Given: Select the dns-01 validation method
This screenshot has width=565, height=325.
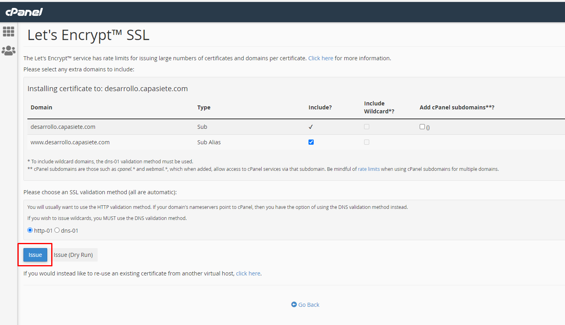Looking at the screenshot, I should tap(57, 230).
